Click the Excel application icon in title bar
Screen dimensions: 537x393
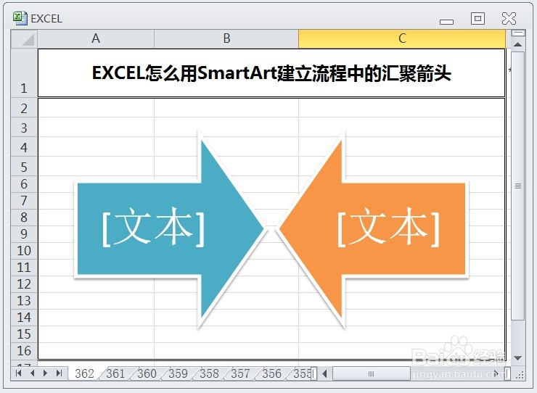point(20,18)
